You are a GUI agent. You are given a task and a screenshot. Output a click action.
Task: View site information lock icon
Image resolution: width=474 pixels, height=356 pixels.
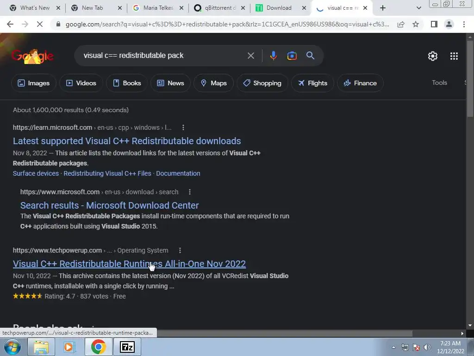[x=58, y=24]
